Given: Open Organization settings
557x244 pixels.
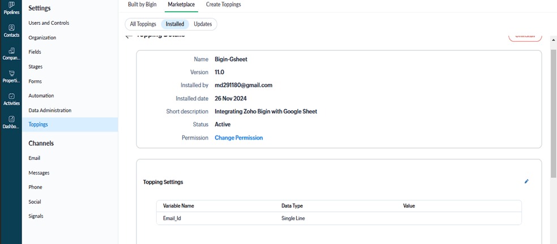Looking at the screenshot, I should point(42,38).
